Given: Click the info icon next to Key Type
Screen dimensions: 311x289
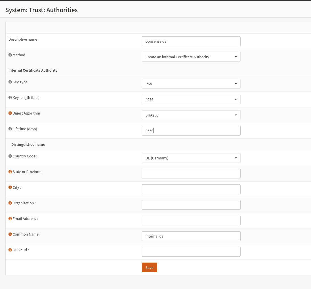Looking at the screenshot, I should pos(10,82).
